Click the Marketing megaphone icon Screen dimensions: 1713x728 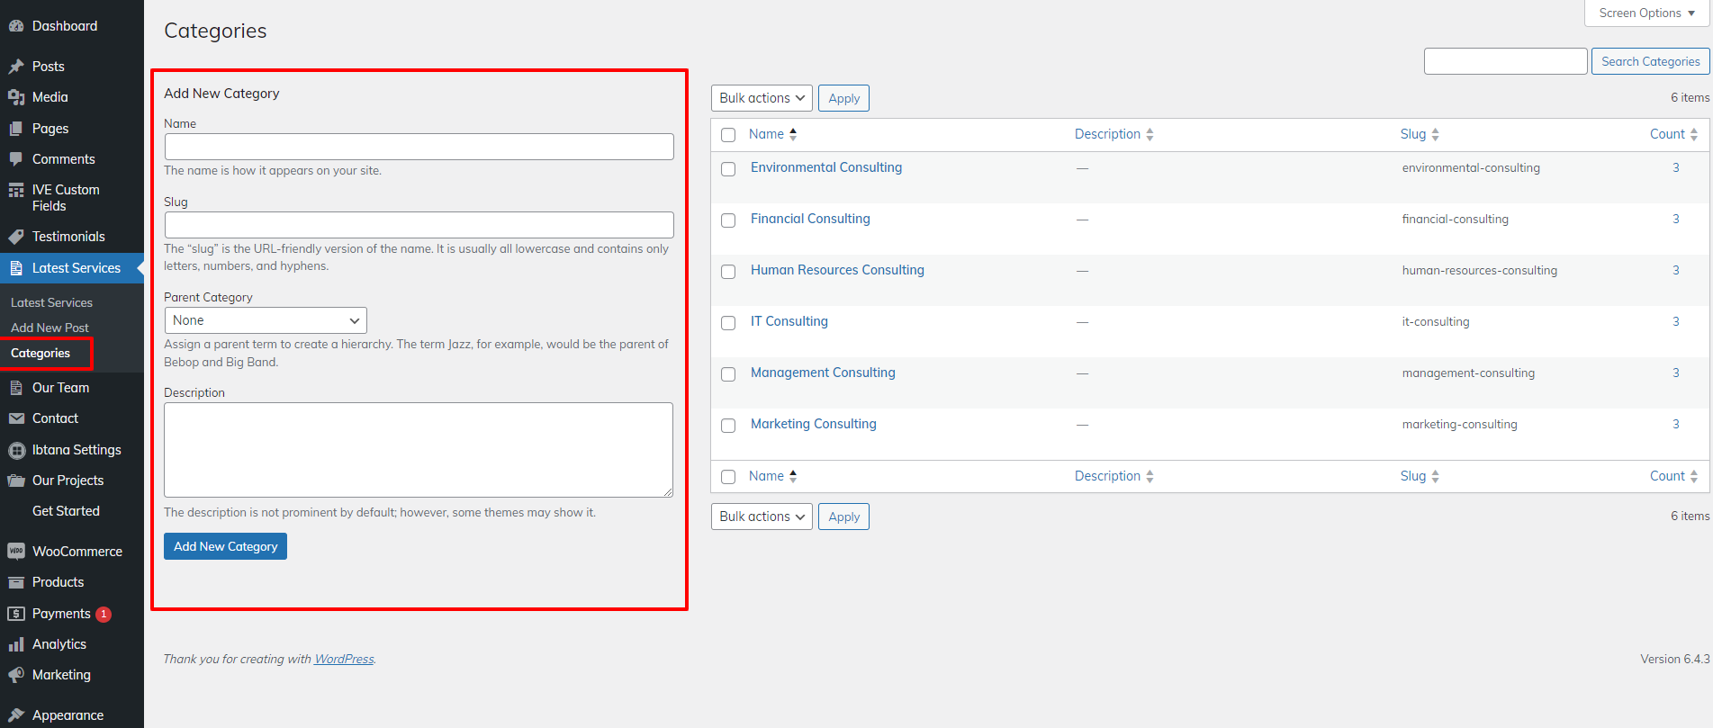pyautogui.click(x=15, y=675)
